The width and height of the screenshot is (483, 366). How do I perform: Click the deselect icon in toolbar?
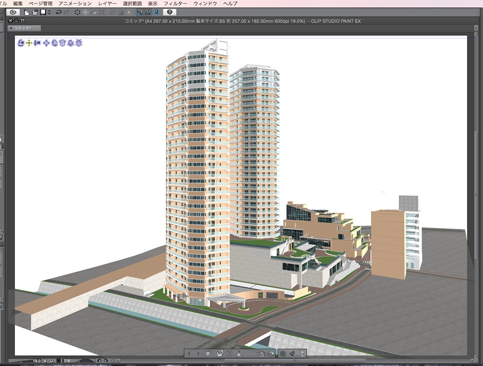click(113, 12)
